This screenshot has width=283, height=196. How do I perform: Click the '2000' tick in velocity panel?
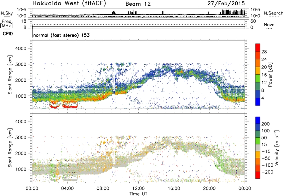(x=21, y=153)
